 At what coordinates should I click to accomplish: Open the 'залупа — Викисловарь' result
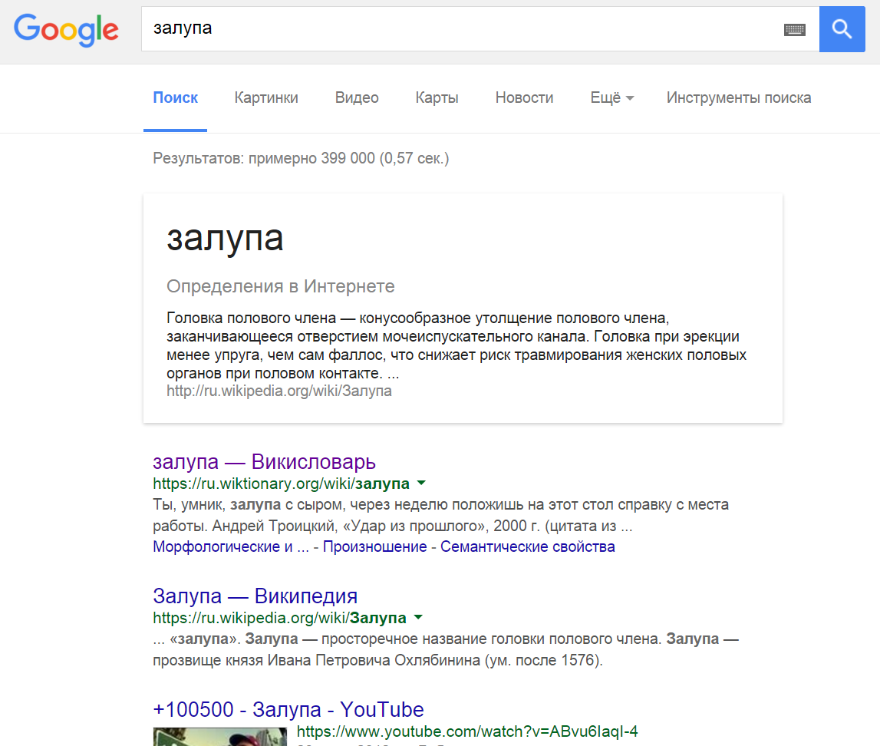[x=265, y=461]
